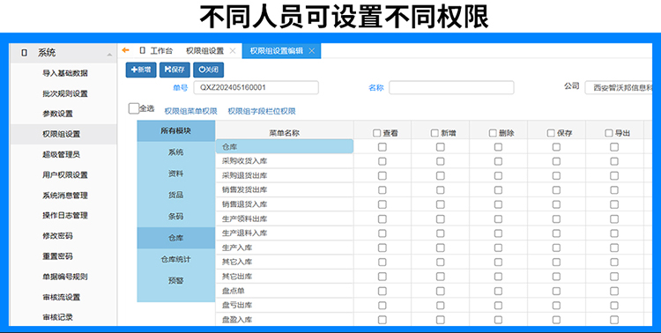This screenshot has height=333, width=661.
Task: Close the 权限组设置编辑 tab
Action: point(311,51)
